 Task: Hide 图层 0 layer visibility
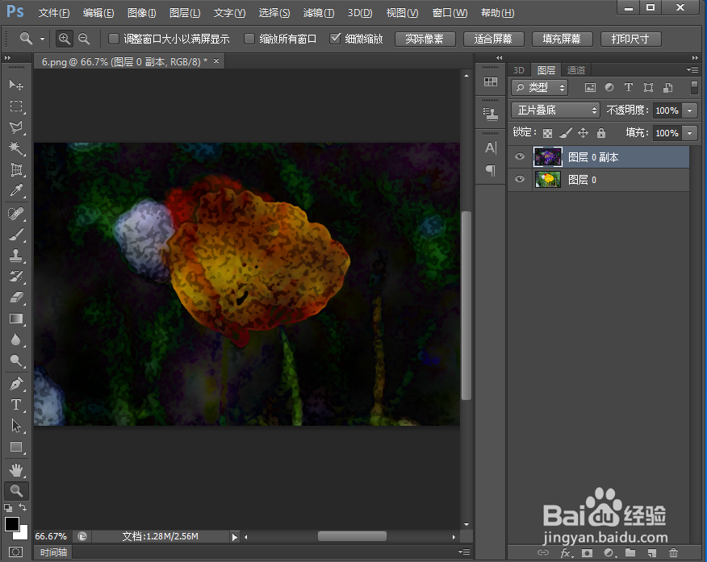point(520,179)
